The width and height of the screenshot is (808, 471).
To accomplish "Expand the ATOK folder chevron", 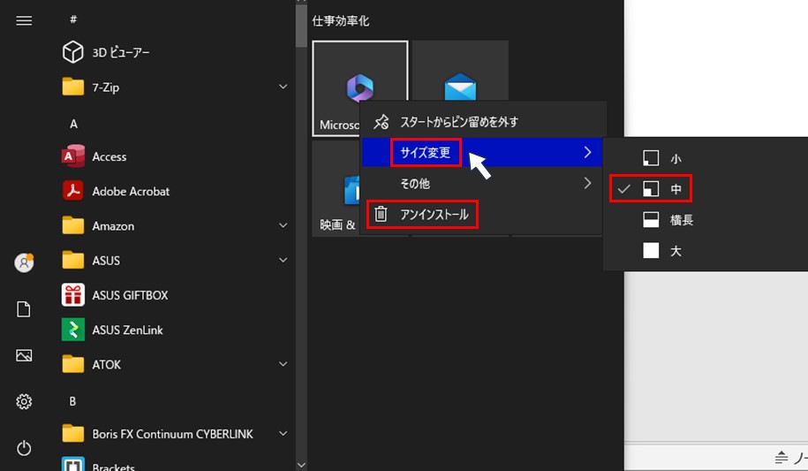I will 283,364.
